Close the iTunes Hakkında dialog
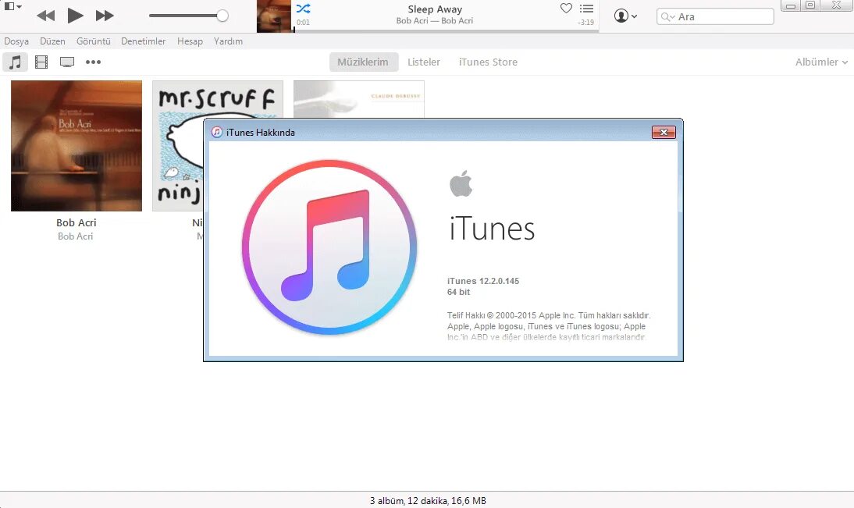854x508 pixels. point(664,133)
